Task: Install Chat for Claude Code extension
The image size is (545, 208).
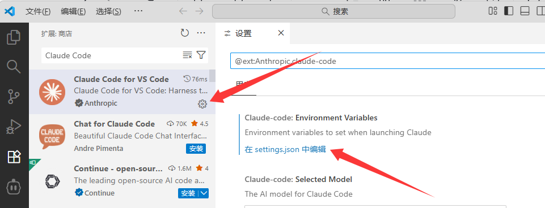Action: tap(196, 149)
